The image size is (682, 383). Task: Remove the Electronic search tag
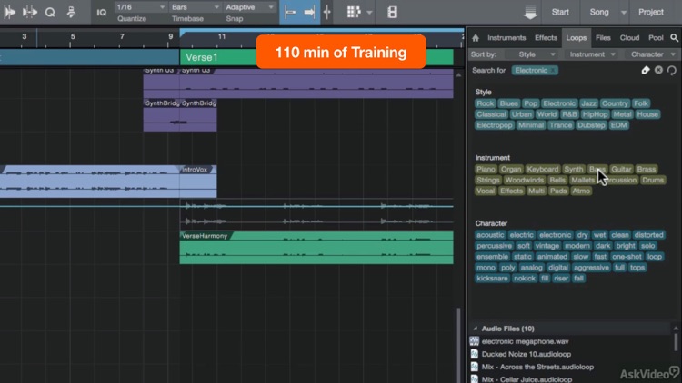click(553, 71)
